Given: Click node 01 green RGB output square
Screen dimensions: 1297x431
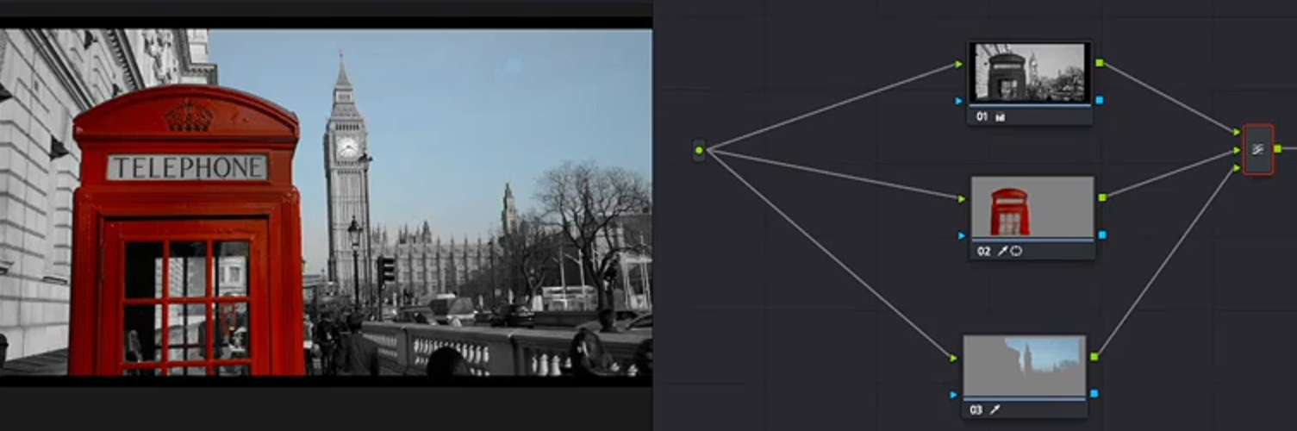Looking at the screenshot, I should click(1100, 63).
